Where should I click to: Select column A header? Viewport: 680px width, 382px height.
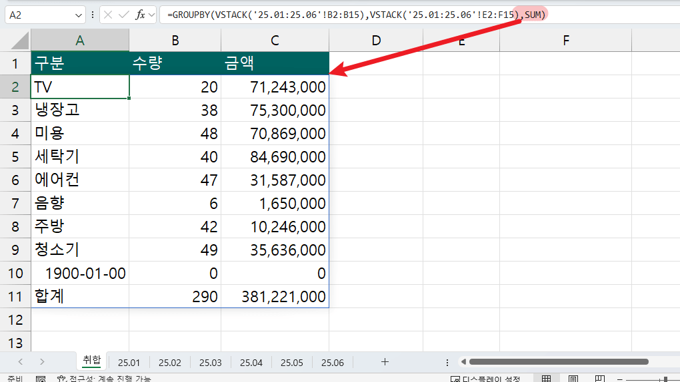tap(80, 41)
